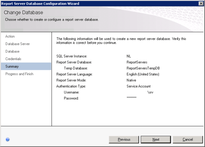
Task: Go back with the Previous button
Action: 124,140
